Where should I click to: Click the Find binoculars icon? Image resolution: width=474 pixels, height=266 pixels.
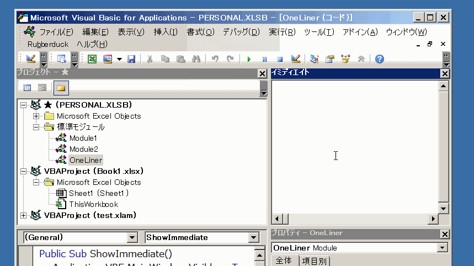[x=196, y=58]
